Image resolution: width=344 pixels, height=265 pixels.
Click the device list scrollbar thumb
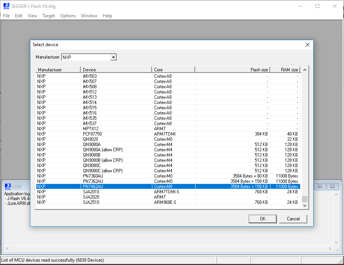[x=305, y=199]
